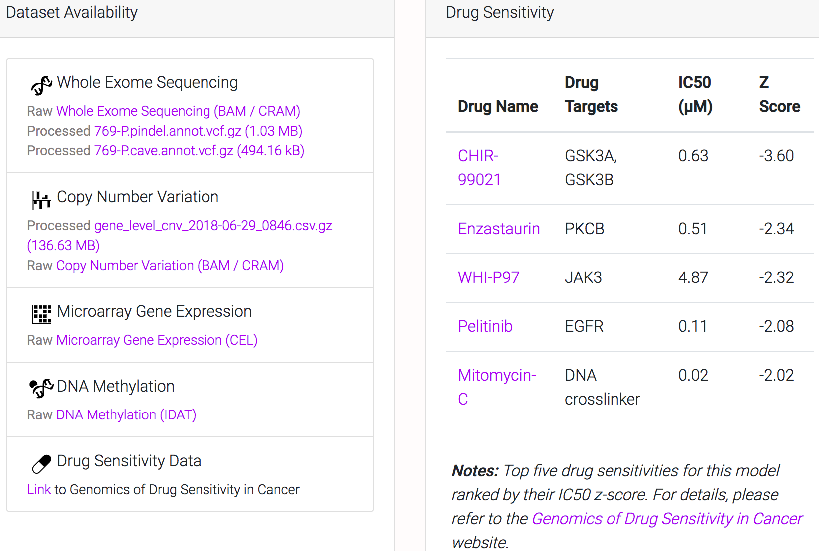View WHI-P97 drug details
The width and height of the screenshot is (819, 551).
[x=489, y=277]
